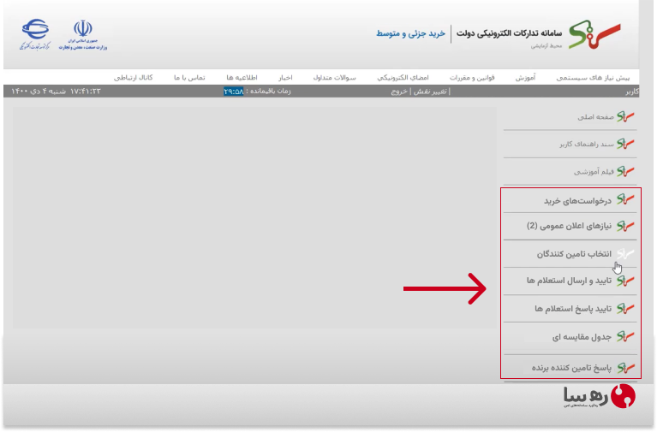The image size is (657, 432).
Task: Click the Islamic Republic of Iran ministry emblem
Action: 83,34
